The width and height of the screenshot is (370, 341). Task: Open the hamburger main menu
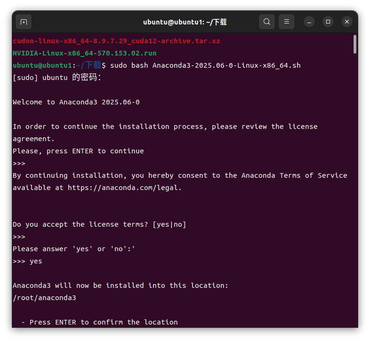(x=287, y=22)
